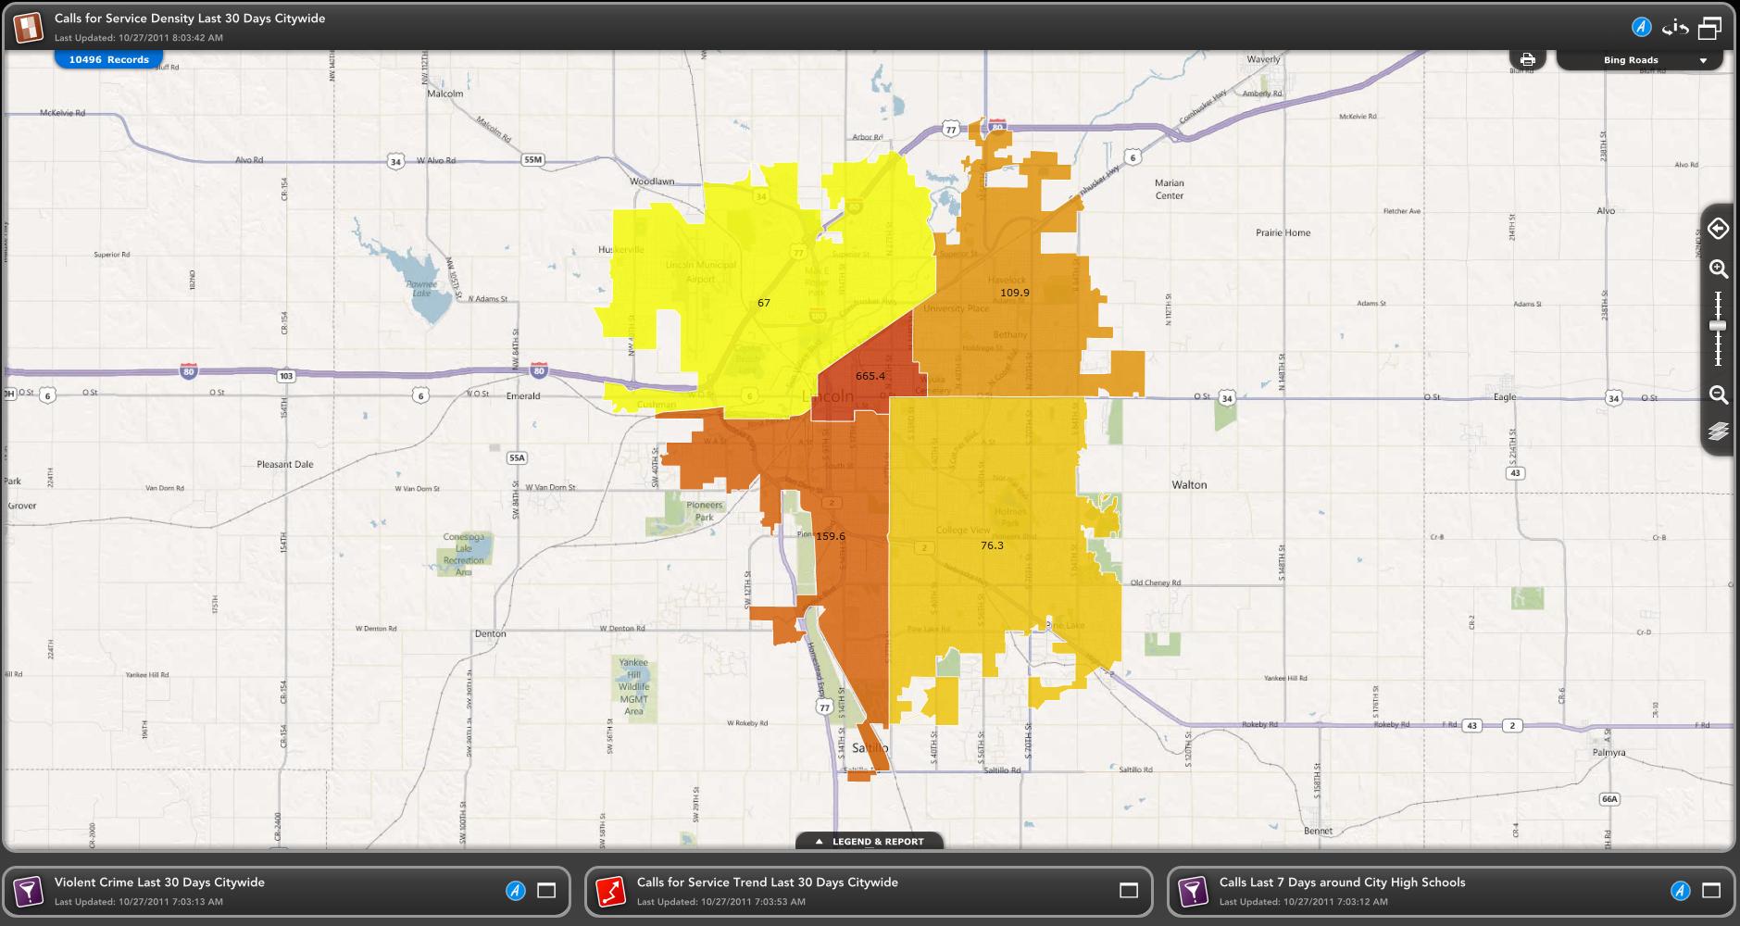Click the previous map extent arrow icon
Screen dimensions: 1740x926
pyautogui.click(x=1719, y=229)
